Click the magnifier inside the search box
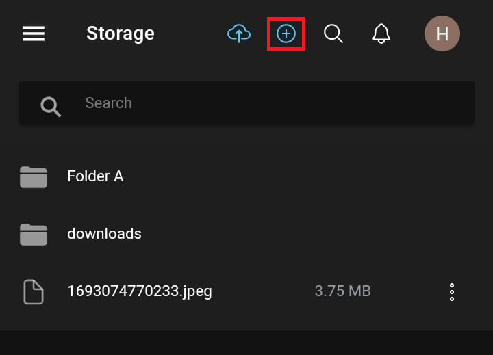Screen dimensions: 493x355 (51, 105)
